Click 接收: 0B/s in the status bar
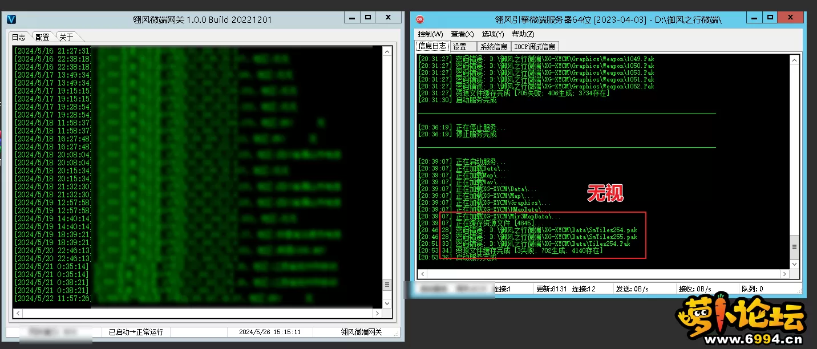This screenshot has height=349, width=817. click(x=695, y=289)
